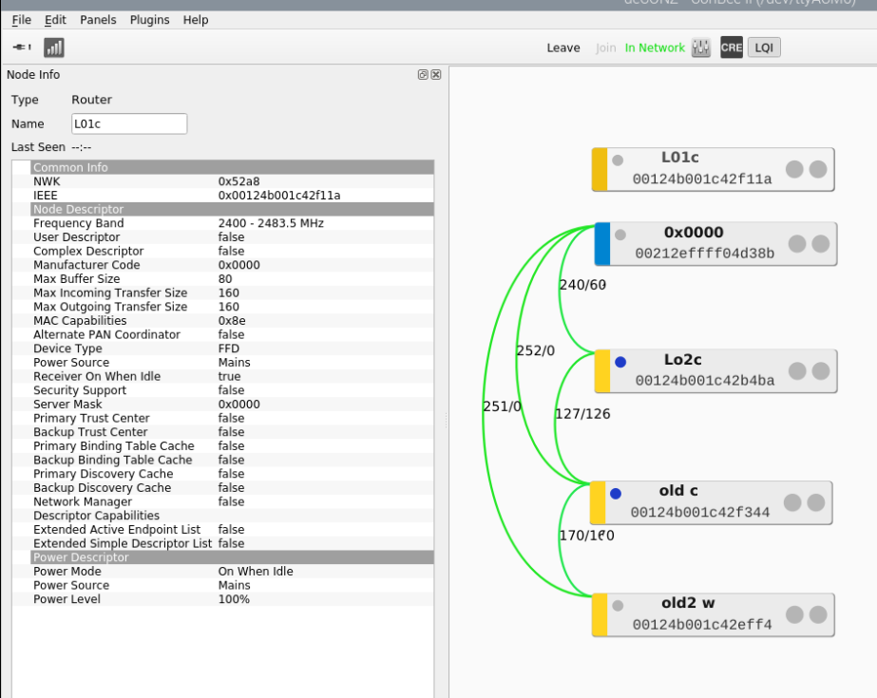The height and width of the screenshot is (698, 877).
Task: Open the Panels menu
Action: pos(98,20)
